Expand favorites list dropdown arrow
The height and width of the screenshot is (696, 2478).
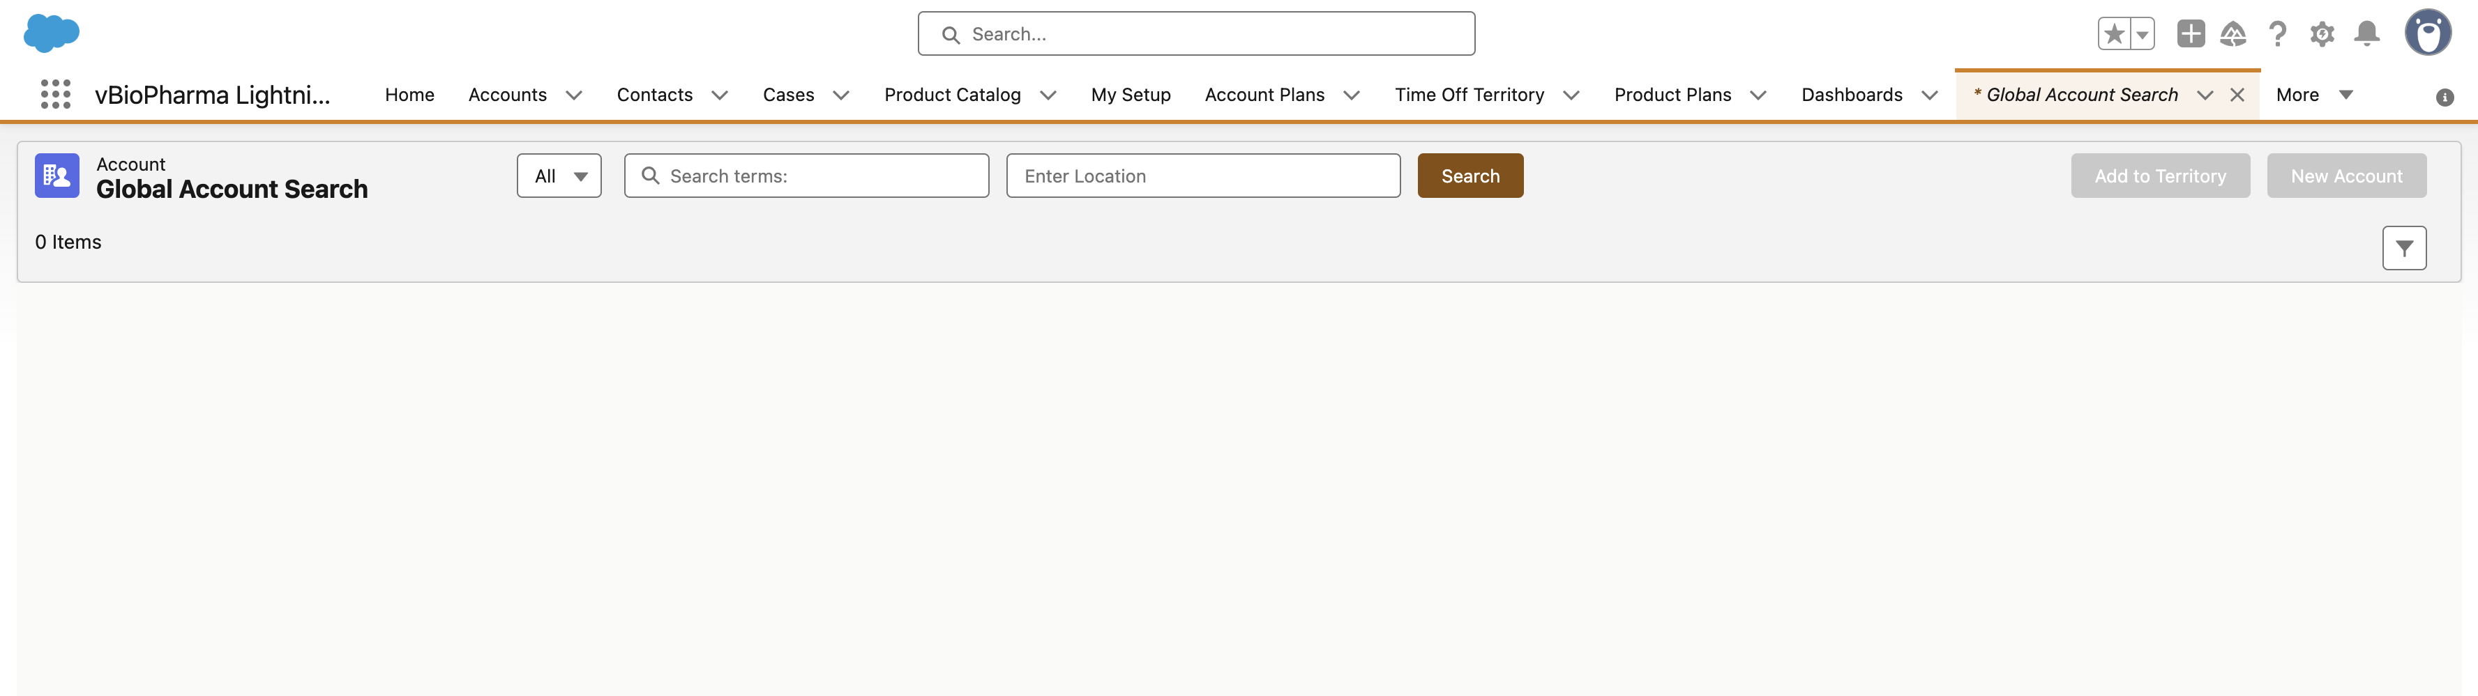coord(2143,35)
